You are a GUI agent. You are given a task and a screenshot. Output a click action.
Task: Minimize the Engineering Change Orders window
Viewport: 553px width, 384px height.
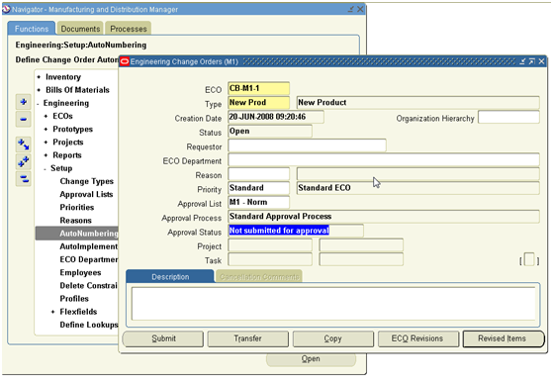[522, 61]
